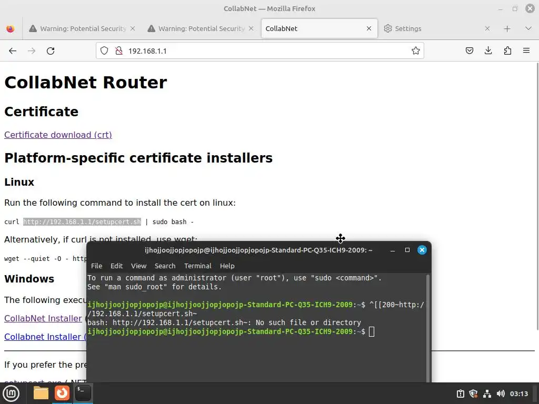539x404 pixels.
Task: Open Firefox View pinned icon
Action: point(11,28)
